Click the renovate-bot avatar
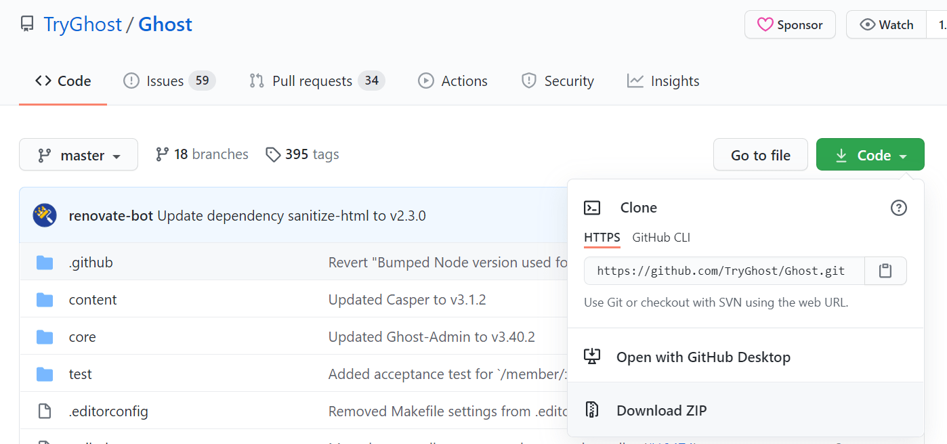 point(44,215)
